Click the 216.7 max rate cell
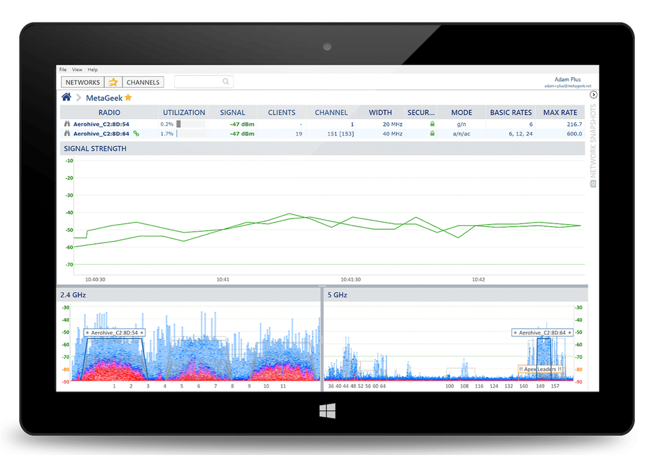The image size is (652, 455). (x=575, y=124)
